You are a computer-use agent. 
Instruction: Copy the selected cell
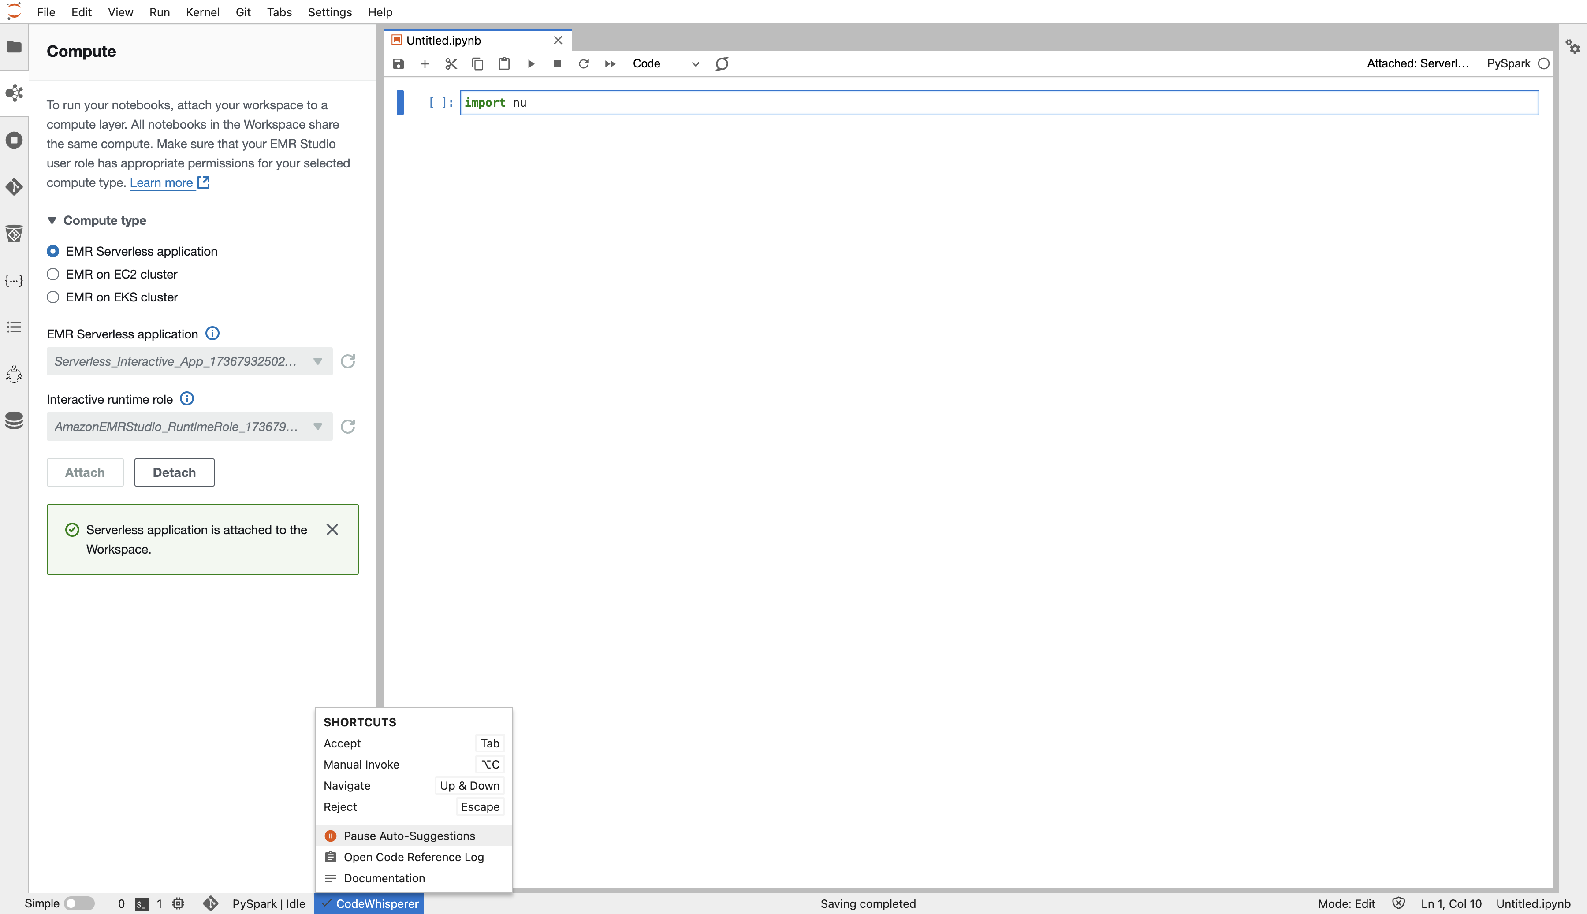tap(477, 63)
